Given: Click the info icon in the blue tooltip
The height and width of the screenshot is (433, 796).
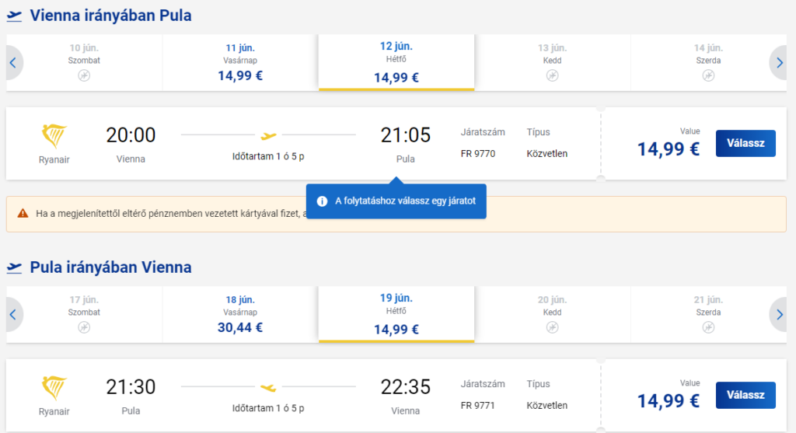Looking at the screenshot, I should click(322, 201).
